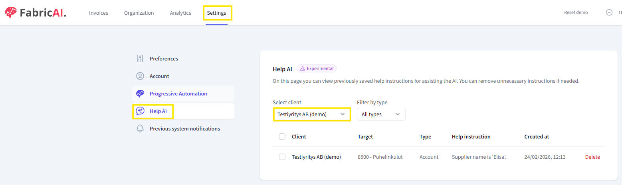Go to the Analytics tab
This screenshot has width=622, height=185.
[180, 13]
